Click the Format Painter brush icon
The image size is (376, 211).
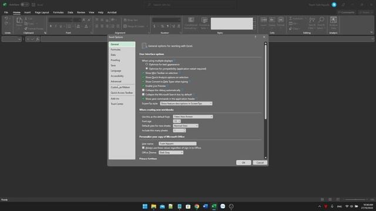(x=26, y=29)
